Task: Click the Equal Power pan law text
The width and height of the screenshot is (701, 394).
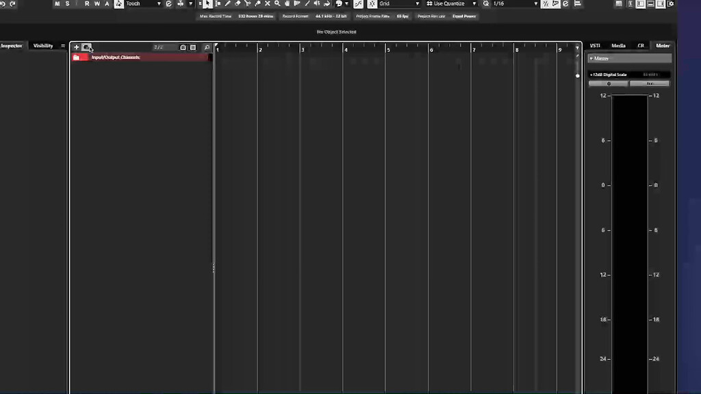Action: pyautogui.click(x=464, y=16)
